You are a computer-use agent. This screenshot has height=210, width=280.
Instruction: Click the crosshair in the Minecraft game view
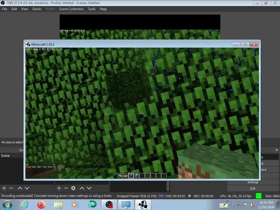pos(142,113)
